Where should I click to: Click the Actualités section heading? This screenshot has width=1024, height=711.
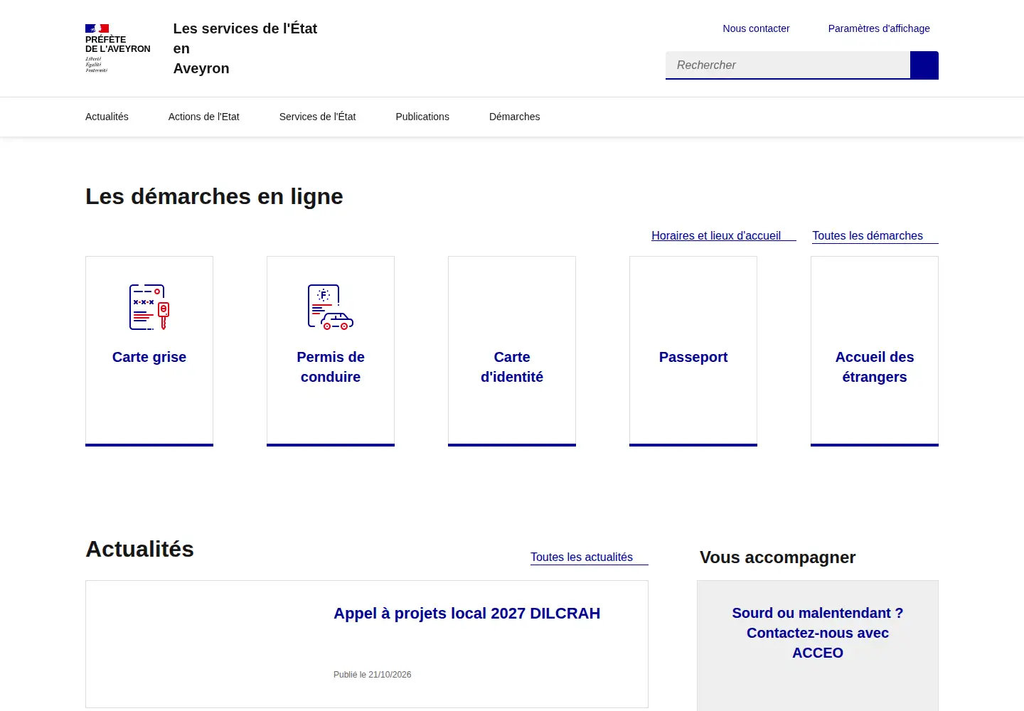139,549
